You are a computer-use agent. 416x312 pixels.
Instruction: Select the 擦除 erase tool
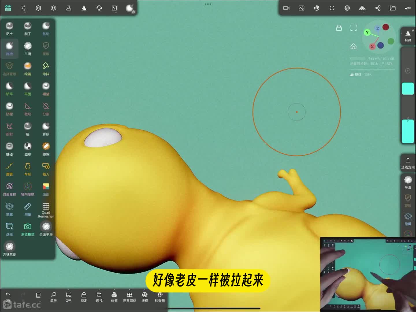tap(46, 149)
